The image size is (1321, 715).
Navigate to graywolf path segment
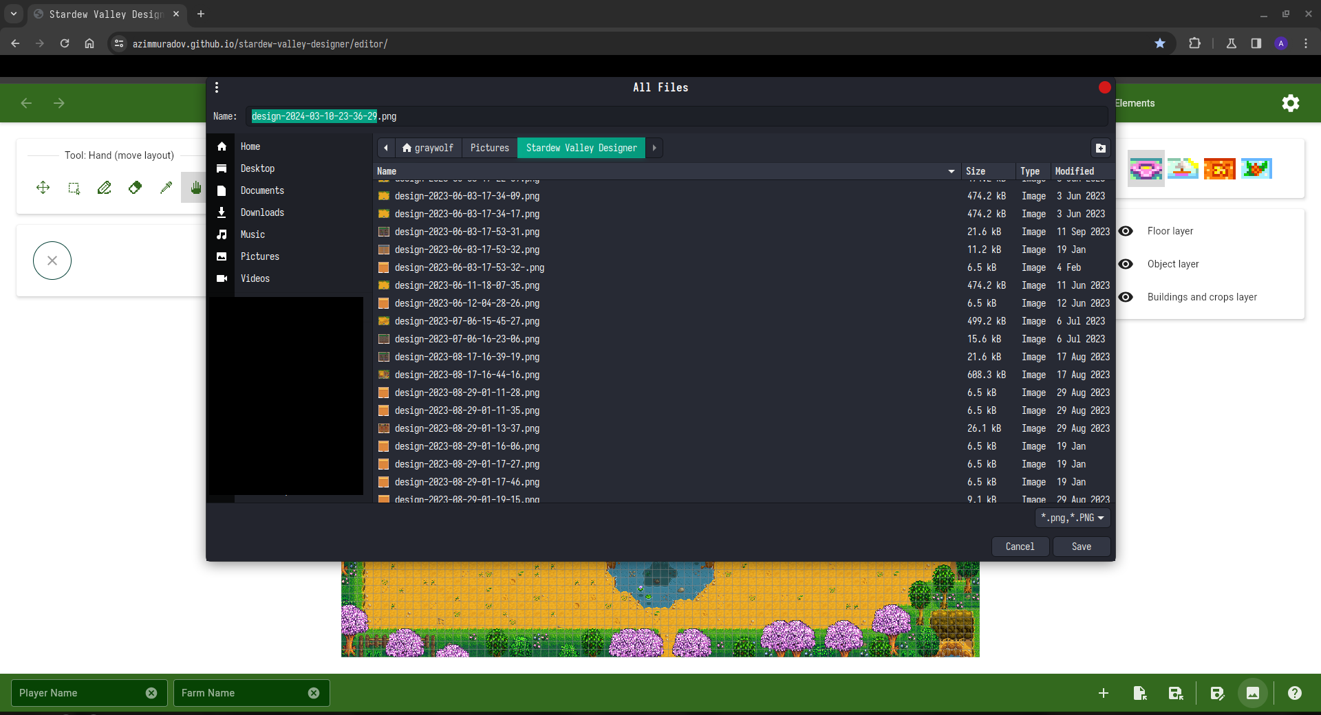pos(428,148)
